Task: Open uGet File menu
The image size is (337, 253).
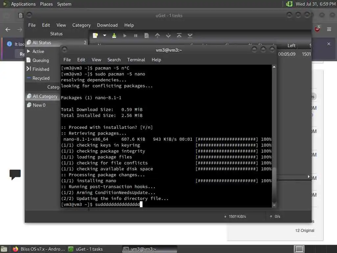Action: (x=32, y=25)
